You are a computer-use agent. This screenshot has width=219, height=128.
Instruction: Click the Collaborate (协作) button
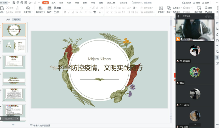point(196,3)
